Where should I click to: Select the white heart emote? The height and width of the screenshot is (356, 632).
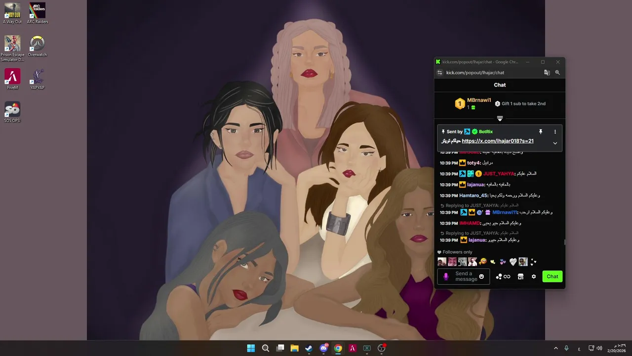(513, 262)
